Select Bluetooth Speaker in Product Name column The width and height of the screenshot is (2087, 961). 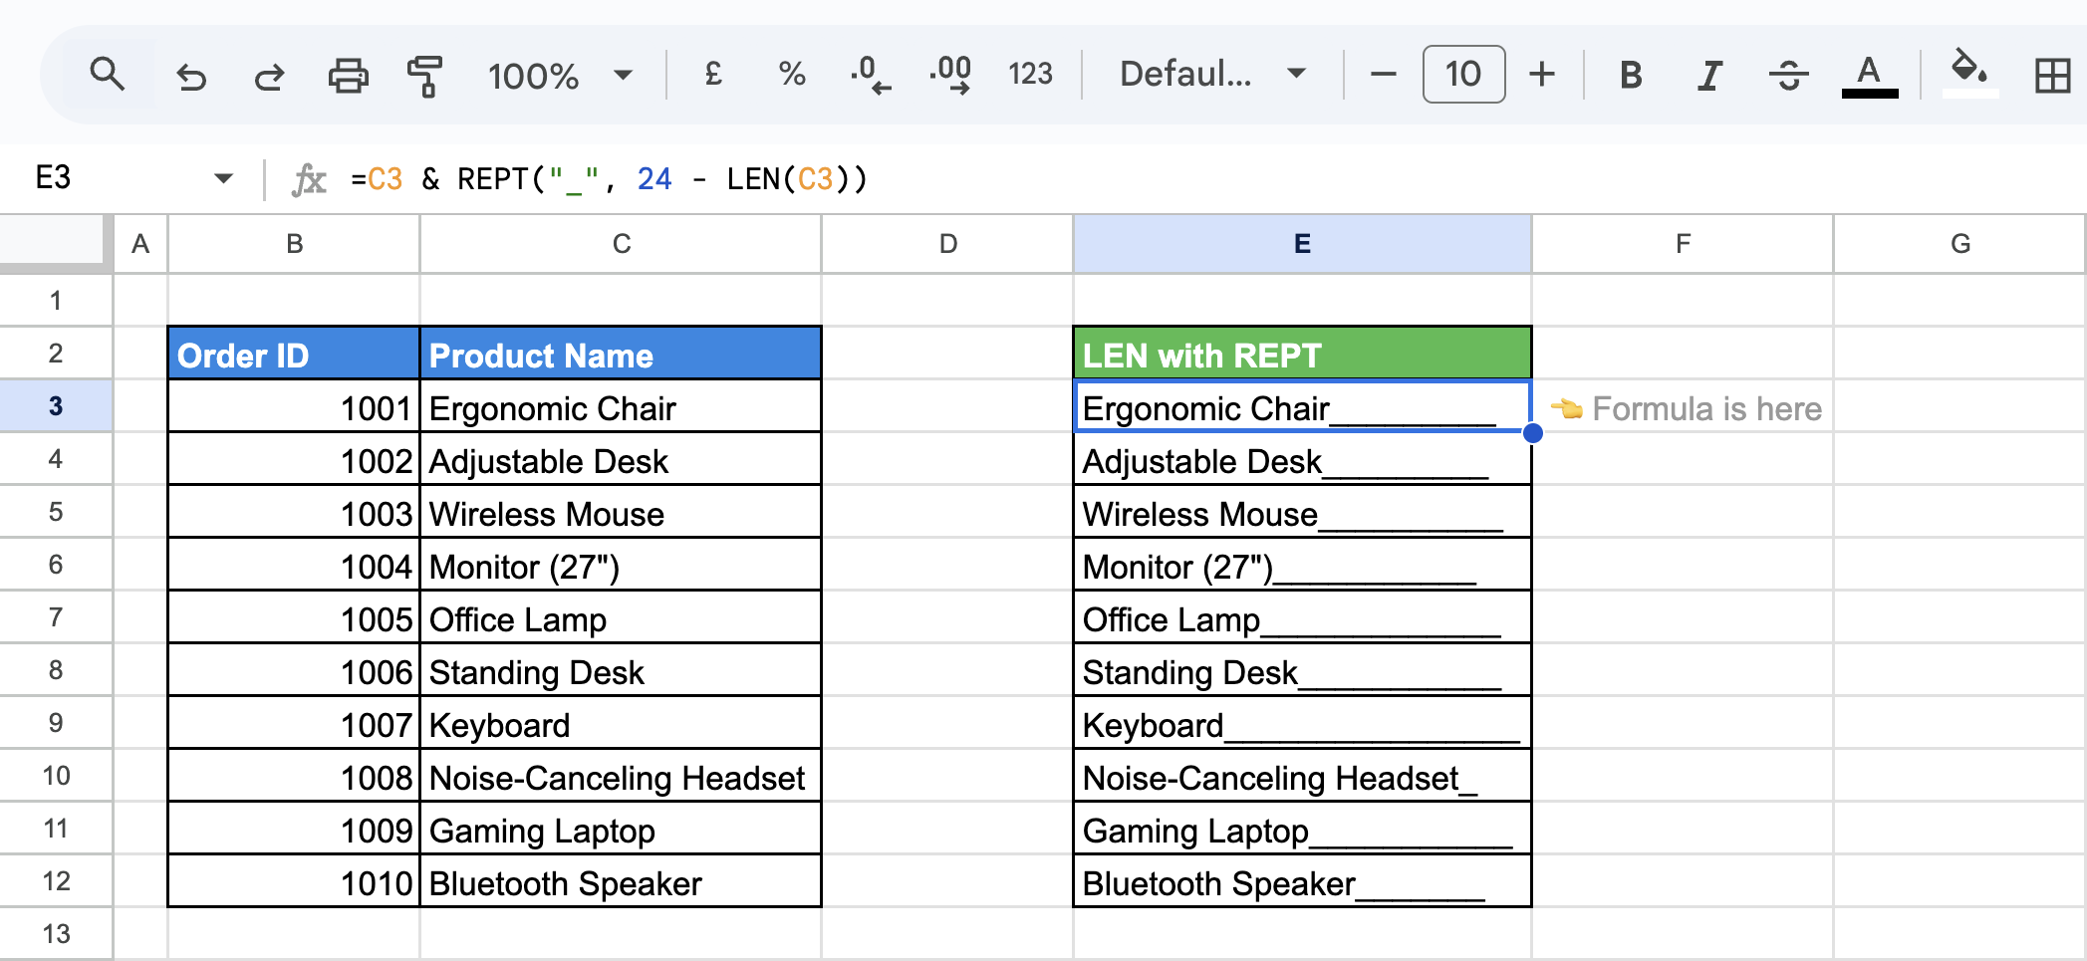pyautogui.click(x=621, y=881)
